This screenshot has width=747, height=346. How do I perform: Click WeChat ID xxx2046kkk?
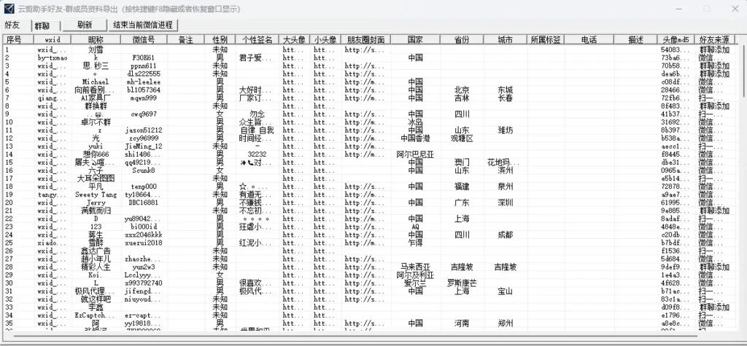point(144,235)
